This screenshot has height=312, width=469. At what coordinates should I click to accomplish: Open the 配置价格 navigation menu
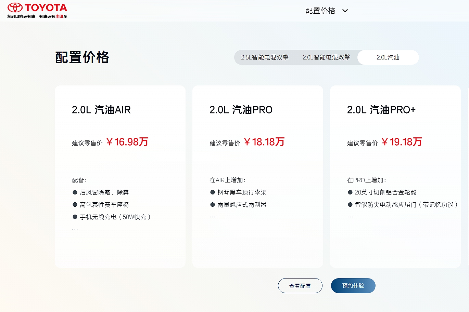320,11
